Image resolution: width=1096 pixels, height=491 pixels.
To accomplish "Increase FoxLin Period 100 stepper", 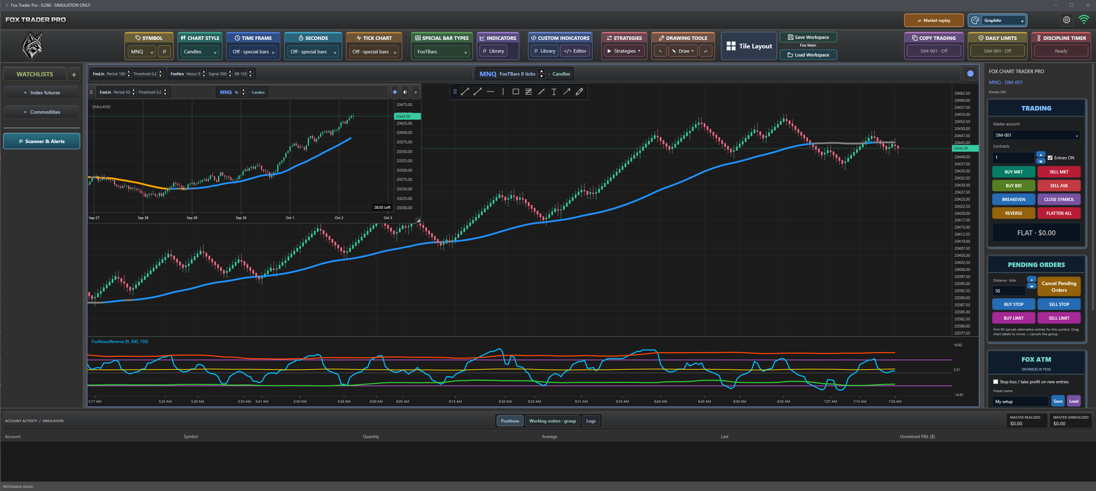I will coord(129,71).
